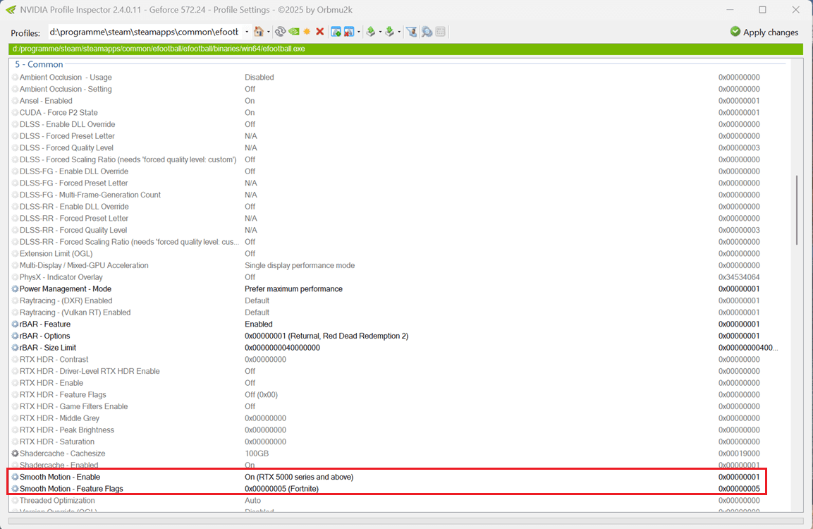This screenshot has width=813, height=529.
Task: Open the dropdown arrow next to the home icon
Action: point(268,32)
